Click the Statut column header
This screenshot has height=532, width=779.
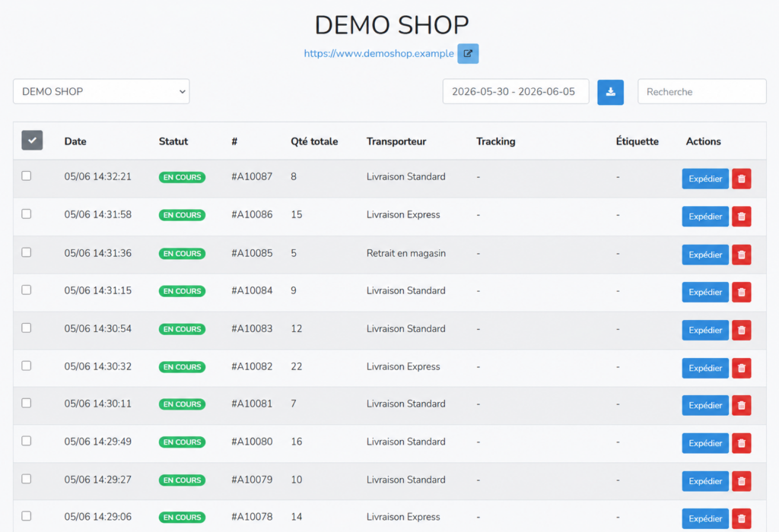click(173, 141)
